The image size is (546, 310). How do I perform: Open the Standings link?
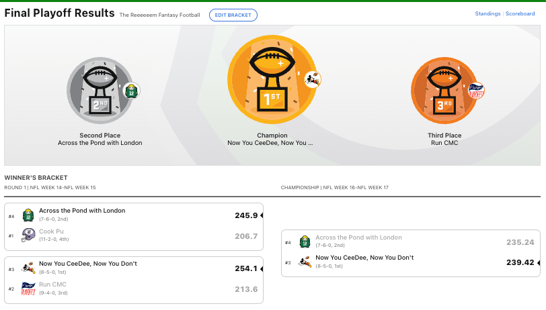[x=487, y=13]
